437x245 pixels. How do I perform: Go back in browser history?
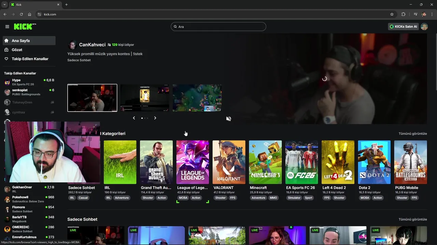5,14
